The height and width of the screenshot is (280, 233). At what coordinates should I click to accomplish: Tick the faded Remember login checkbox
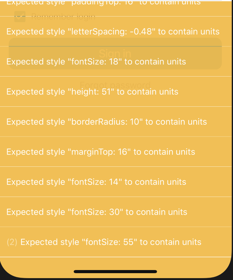click(x=20, y=16)
